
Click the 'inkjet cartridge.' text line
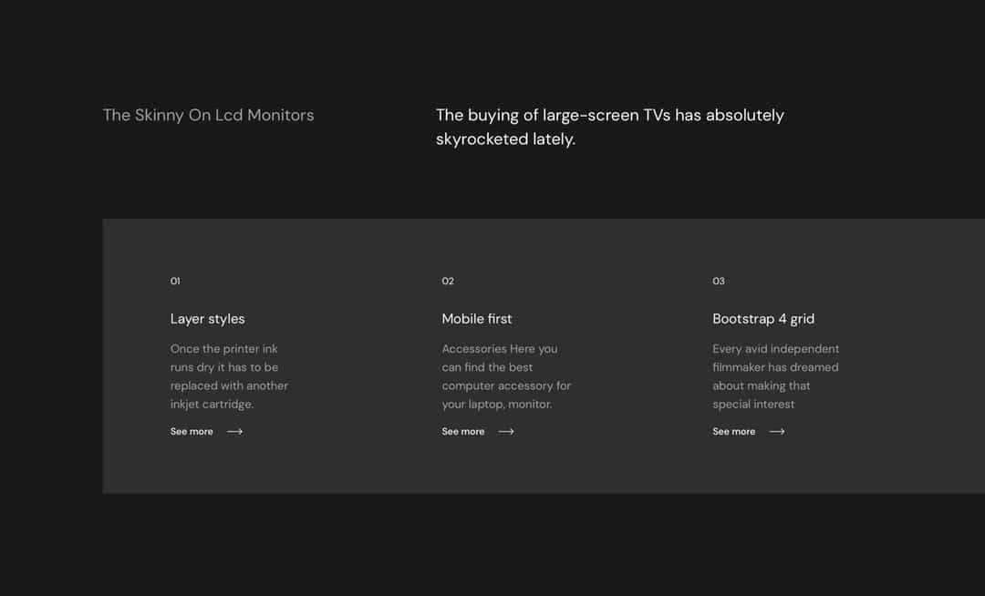(212, 405)
